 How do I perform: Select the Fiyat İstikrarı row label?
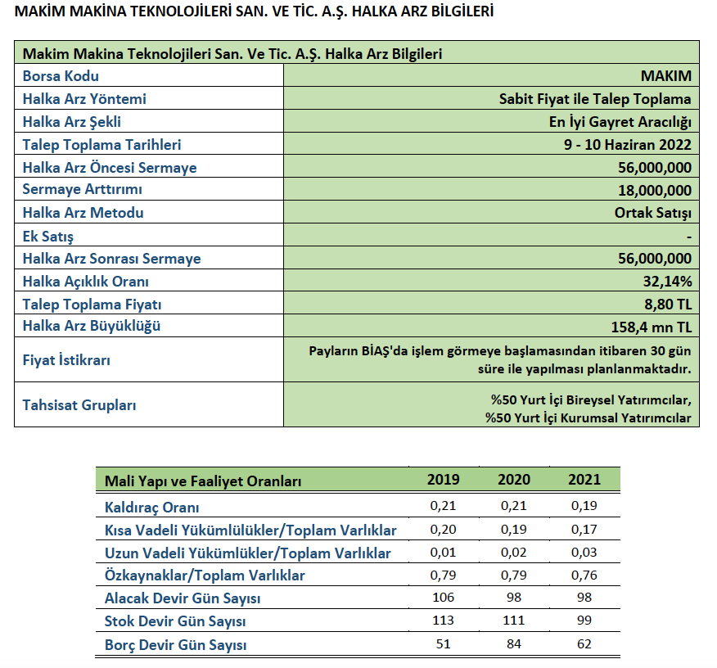click(66, 360)
